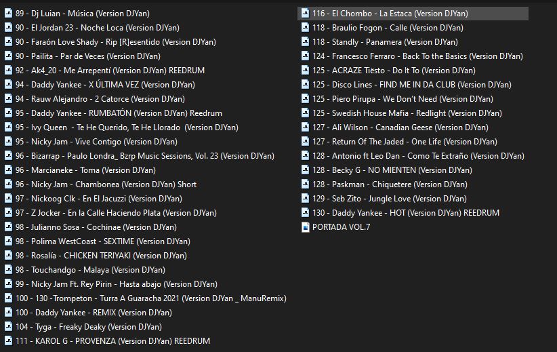Select file name 'Polima WestCoast - SEXTIME'
Viewport: 557px width, 352px height.
click(103, 241)
